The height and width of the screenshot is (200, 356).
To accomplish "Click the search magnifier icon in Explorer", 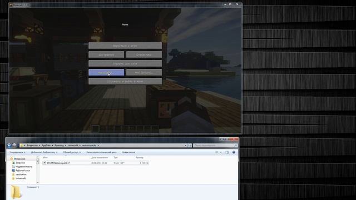I will 235,146.
